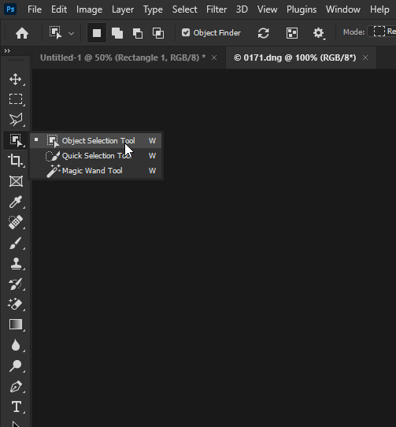
Task: Select the Crop tool
Action: click(16, 161)
